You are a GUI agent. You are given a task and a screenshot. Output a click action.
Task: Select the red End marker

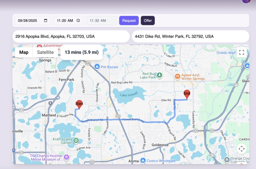point(187,94)
